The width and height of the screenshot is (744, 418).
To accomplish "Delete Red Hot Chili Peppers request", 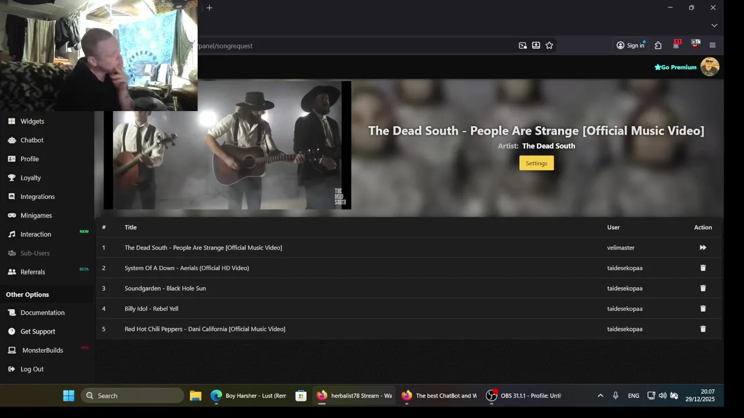I will point(703,329).
